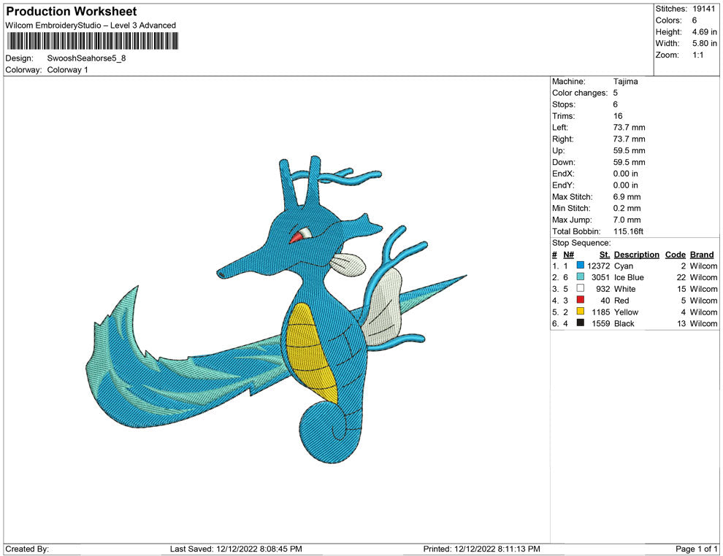
Task: Click the barcode below the software name
Action: tap(93, 41)
